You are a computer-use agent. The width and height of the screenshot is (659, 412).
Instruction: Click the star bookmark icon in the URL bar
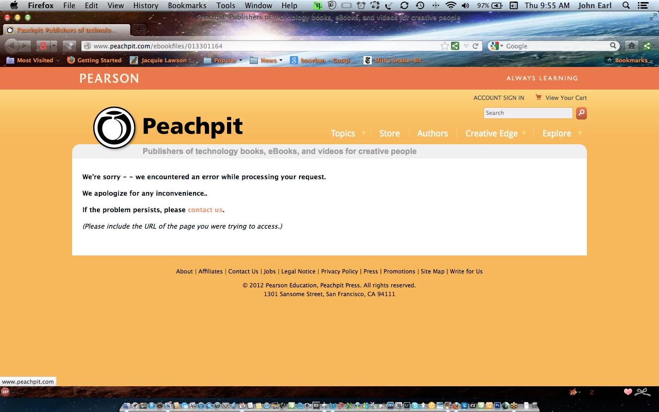[x=445, y=46]
